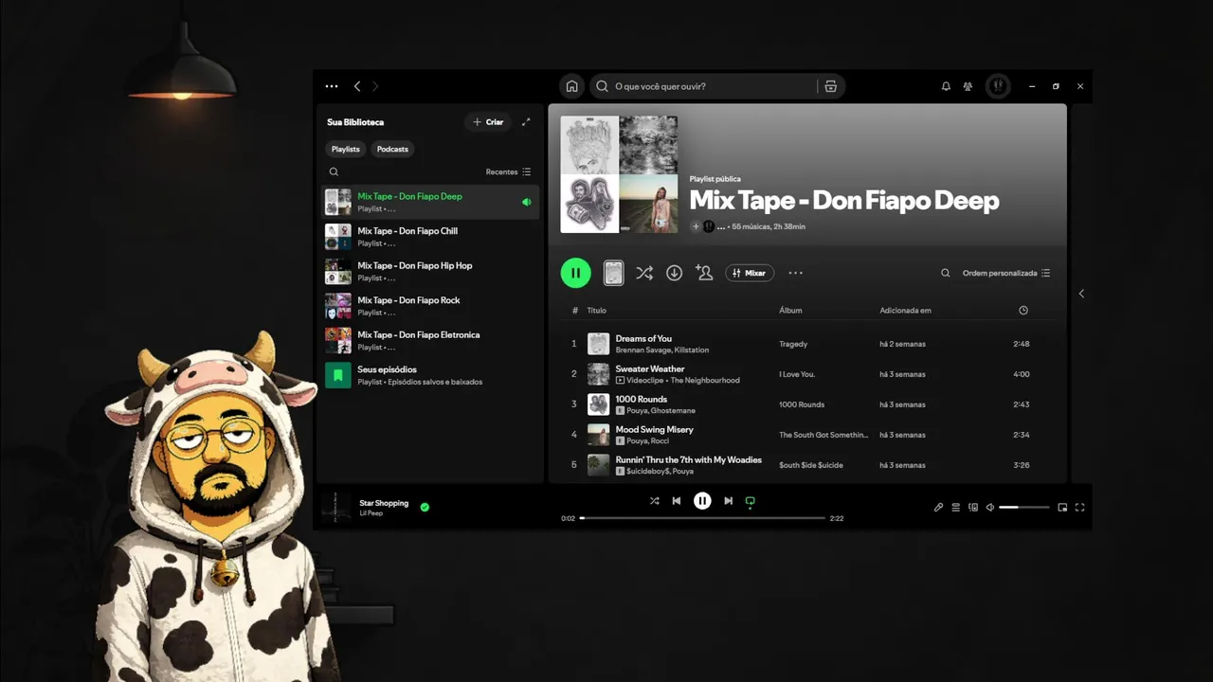Select the Playlists filter chip

tap(346, 149)
